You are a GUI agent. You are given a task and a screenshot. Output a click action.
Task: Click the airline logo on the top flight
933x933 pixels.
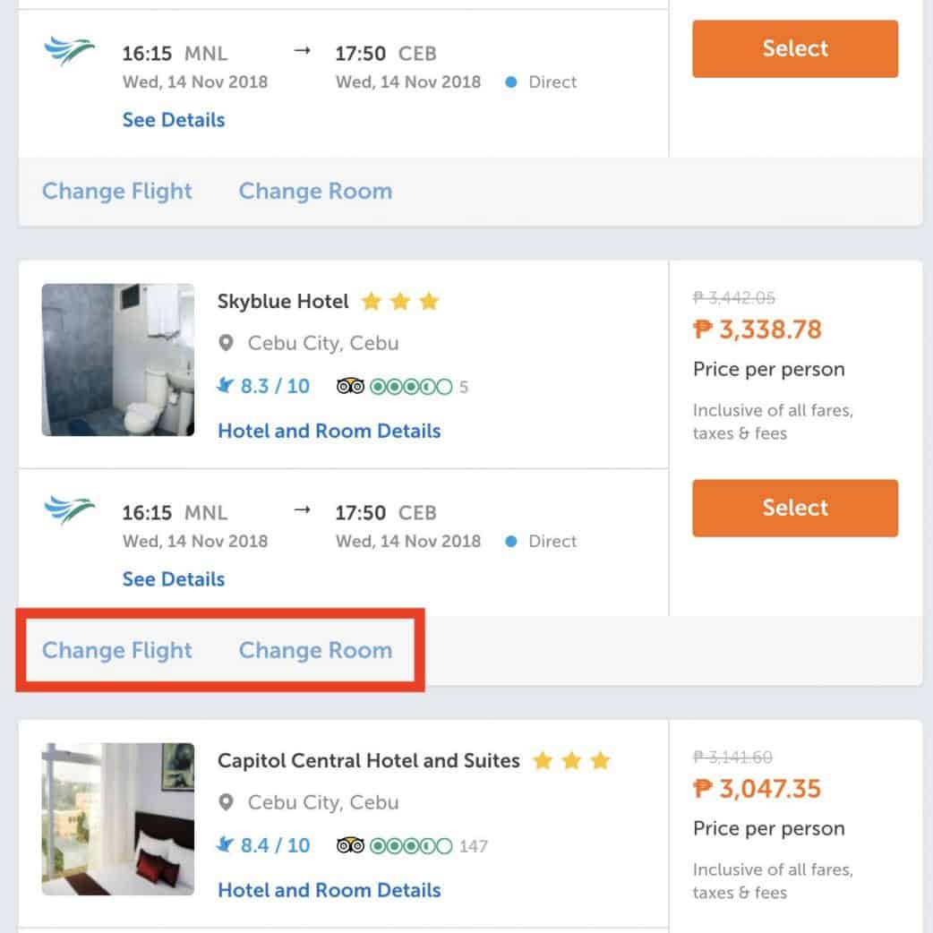pyautogui.click(x=69, y=51)
